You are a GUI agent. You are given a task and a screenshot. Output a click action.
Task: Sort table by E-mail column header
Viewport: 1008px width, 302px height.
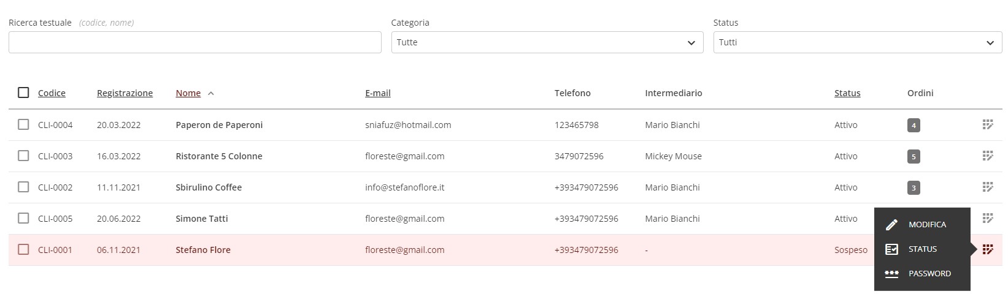[x=378, y=93]
